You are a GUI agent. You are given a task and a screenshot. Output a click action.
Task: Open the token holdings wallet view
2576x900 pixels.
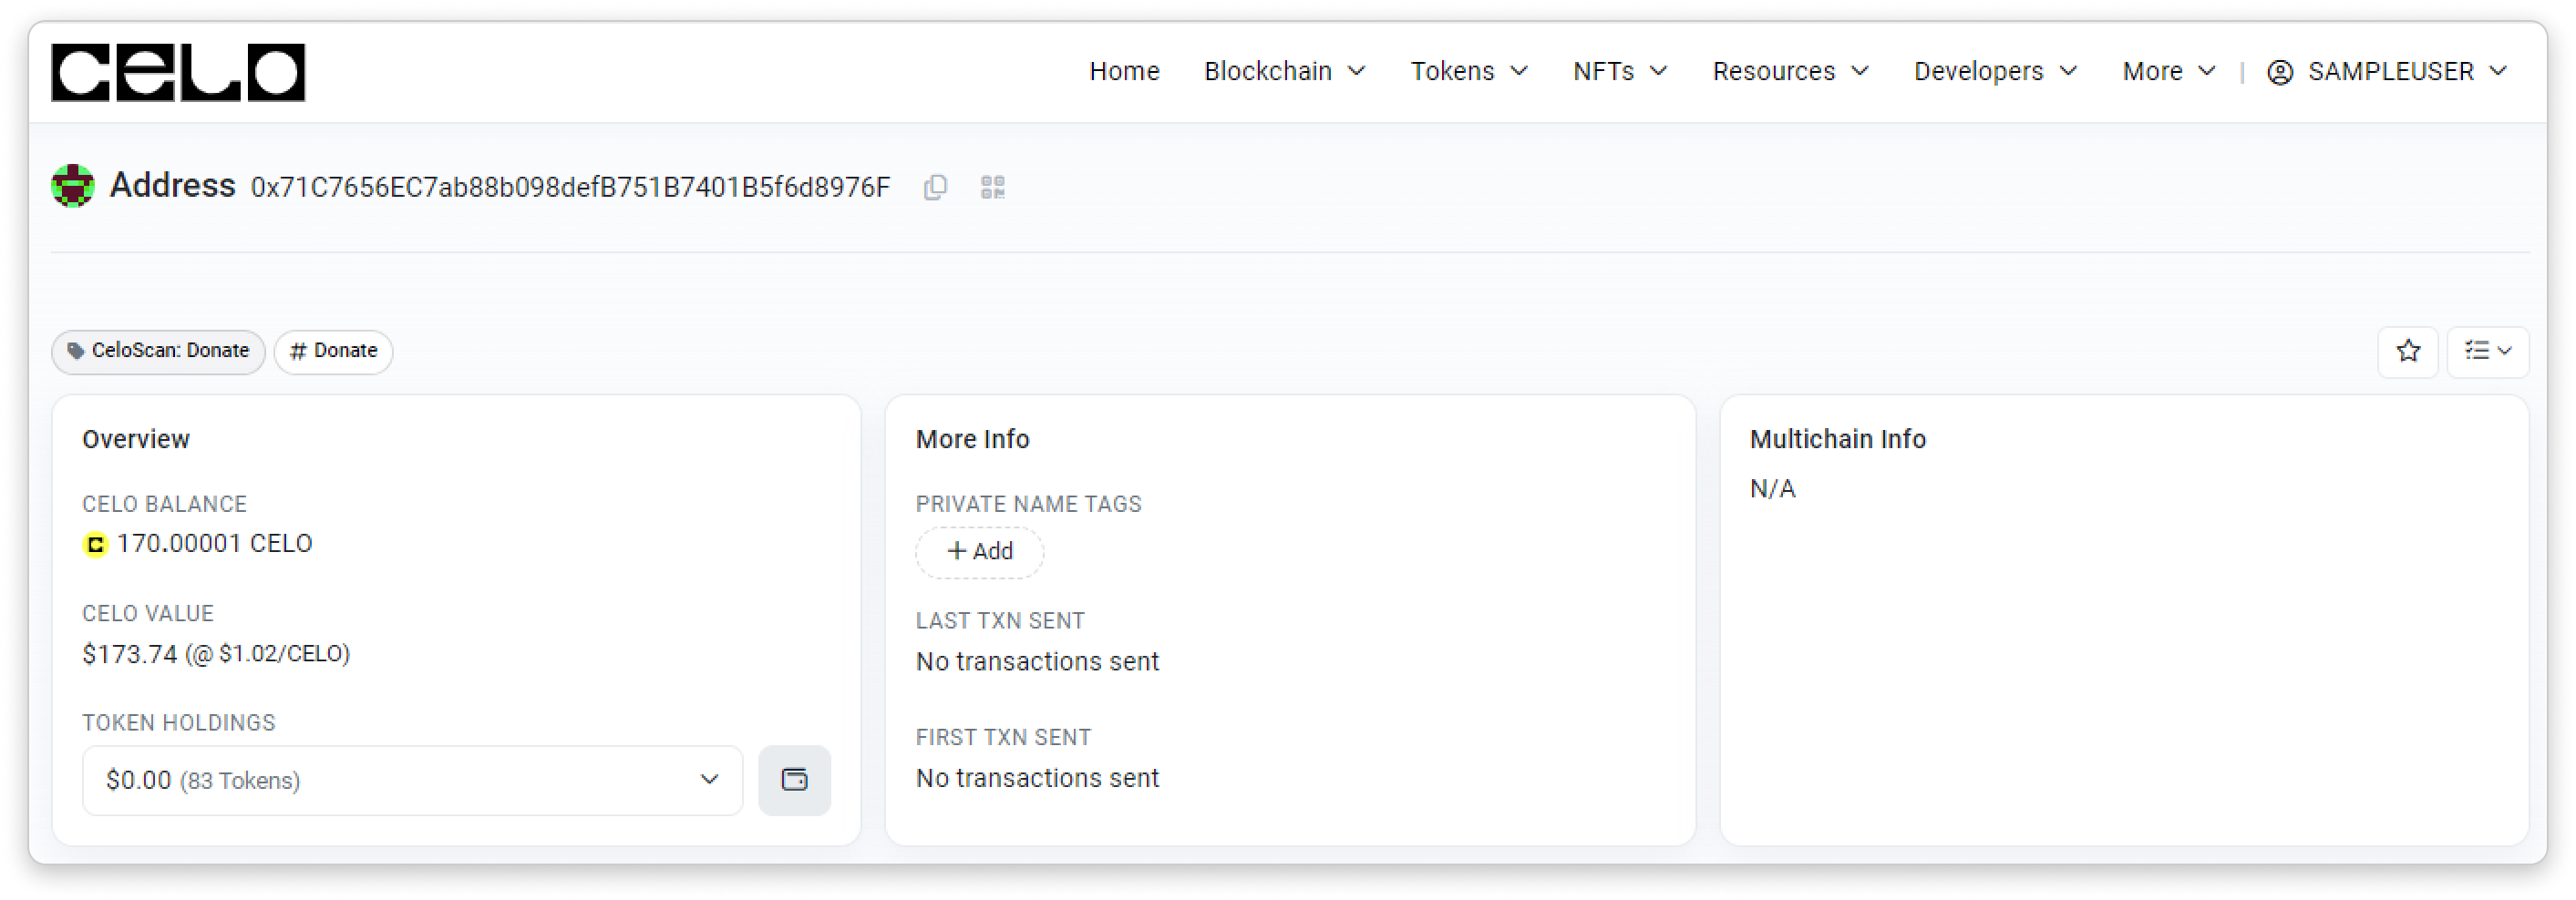tap(794, 780)
